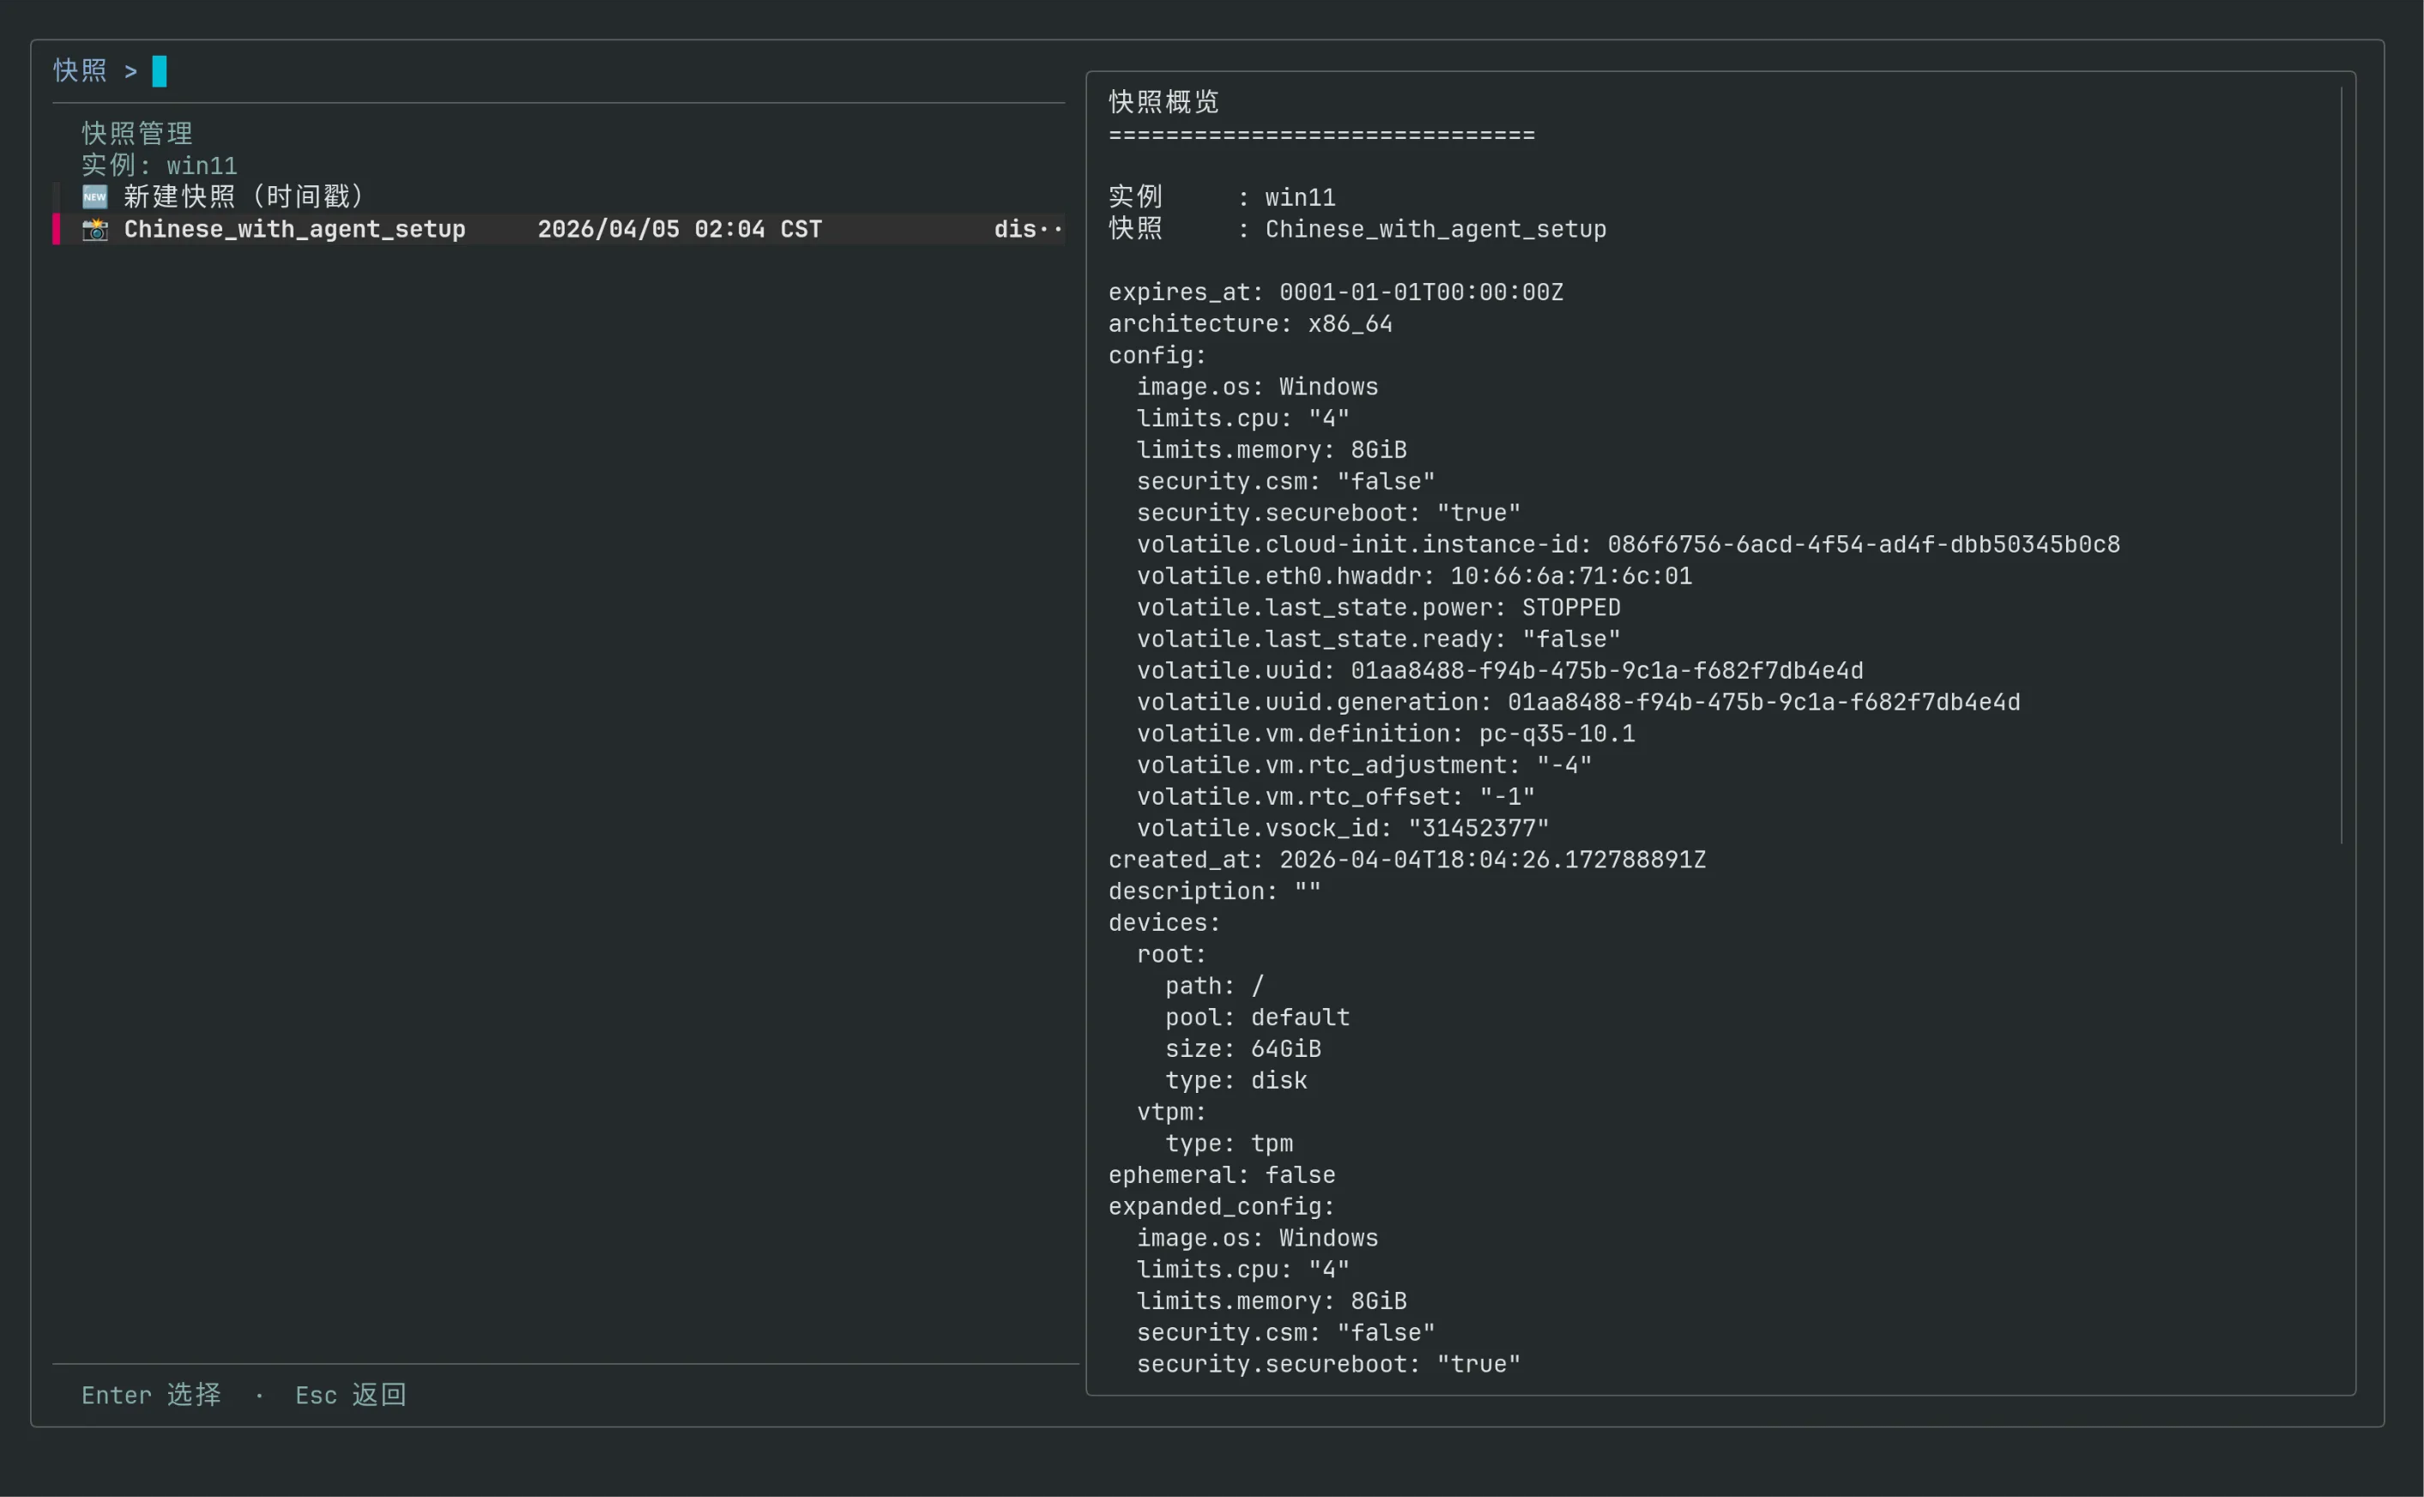The width and height of the screenshot is (2424, 1497).
Task: Click the config: section in preview
Action: (1157, 355)
